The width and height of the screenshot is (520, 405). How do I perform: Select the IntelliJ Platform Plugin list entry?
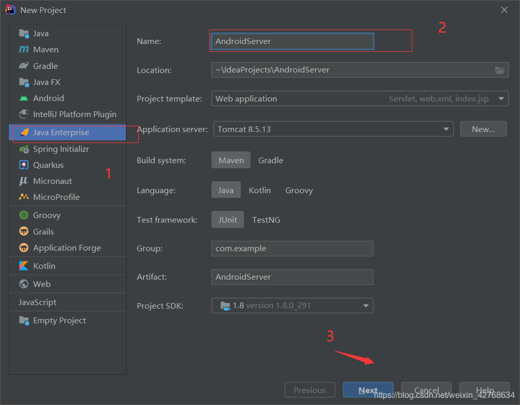coord(67,114)
